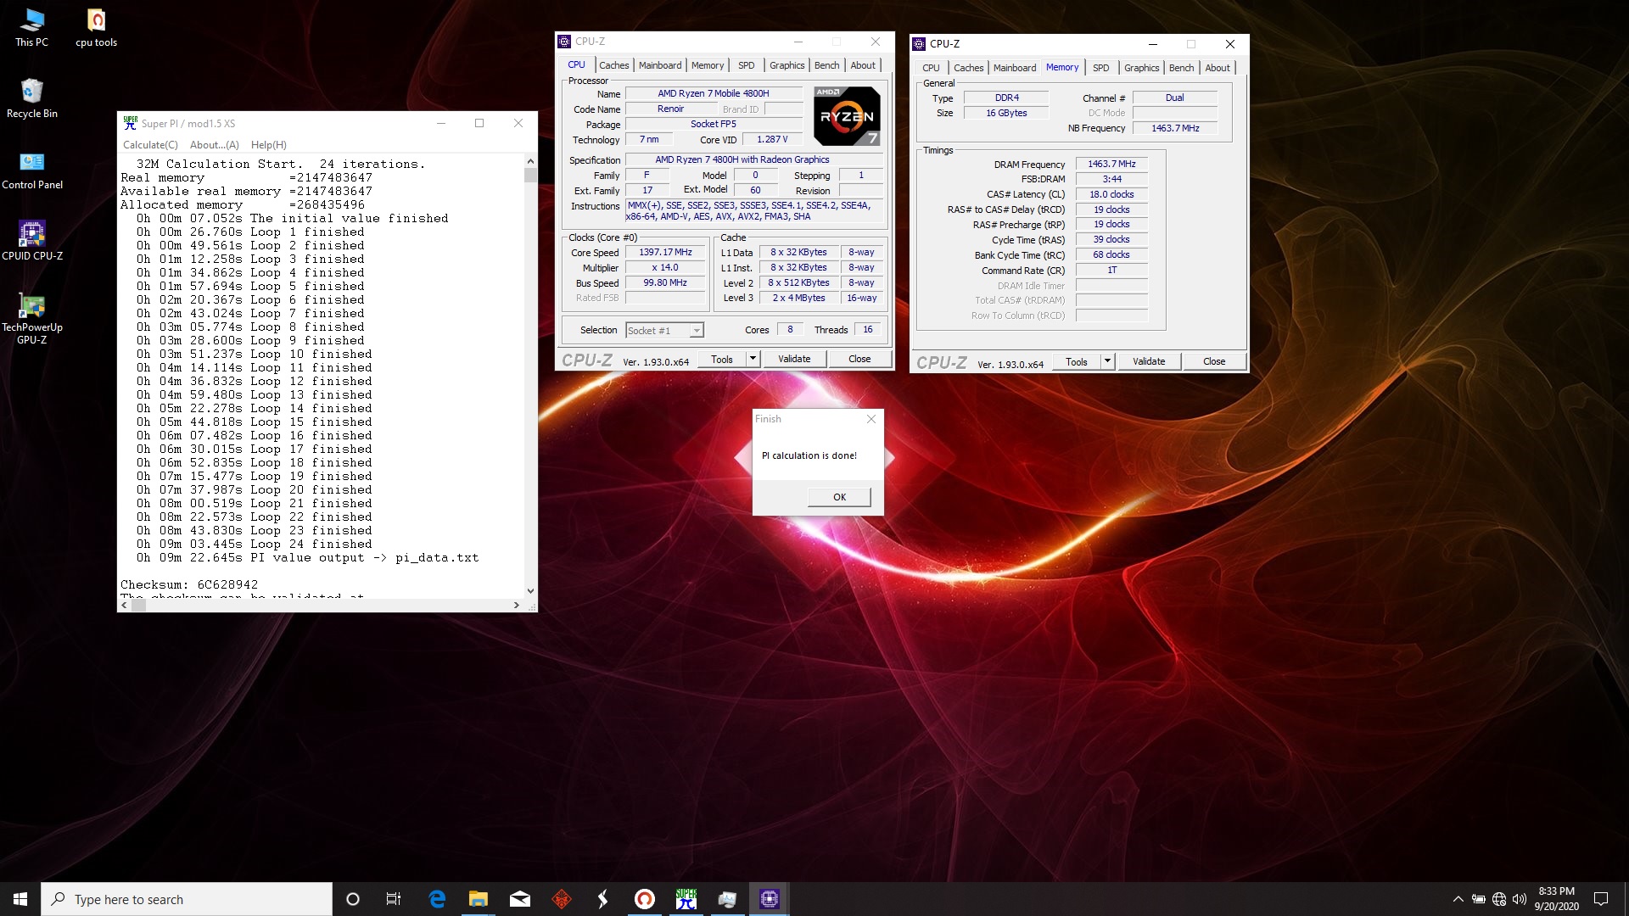1629x916 pixels.
Task: Click the Checksum 6C628942 line
Action: [189, 584]
